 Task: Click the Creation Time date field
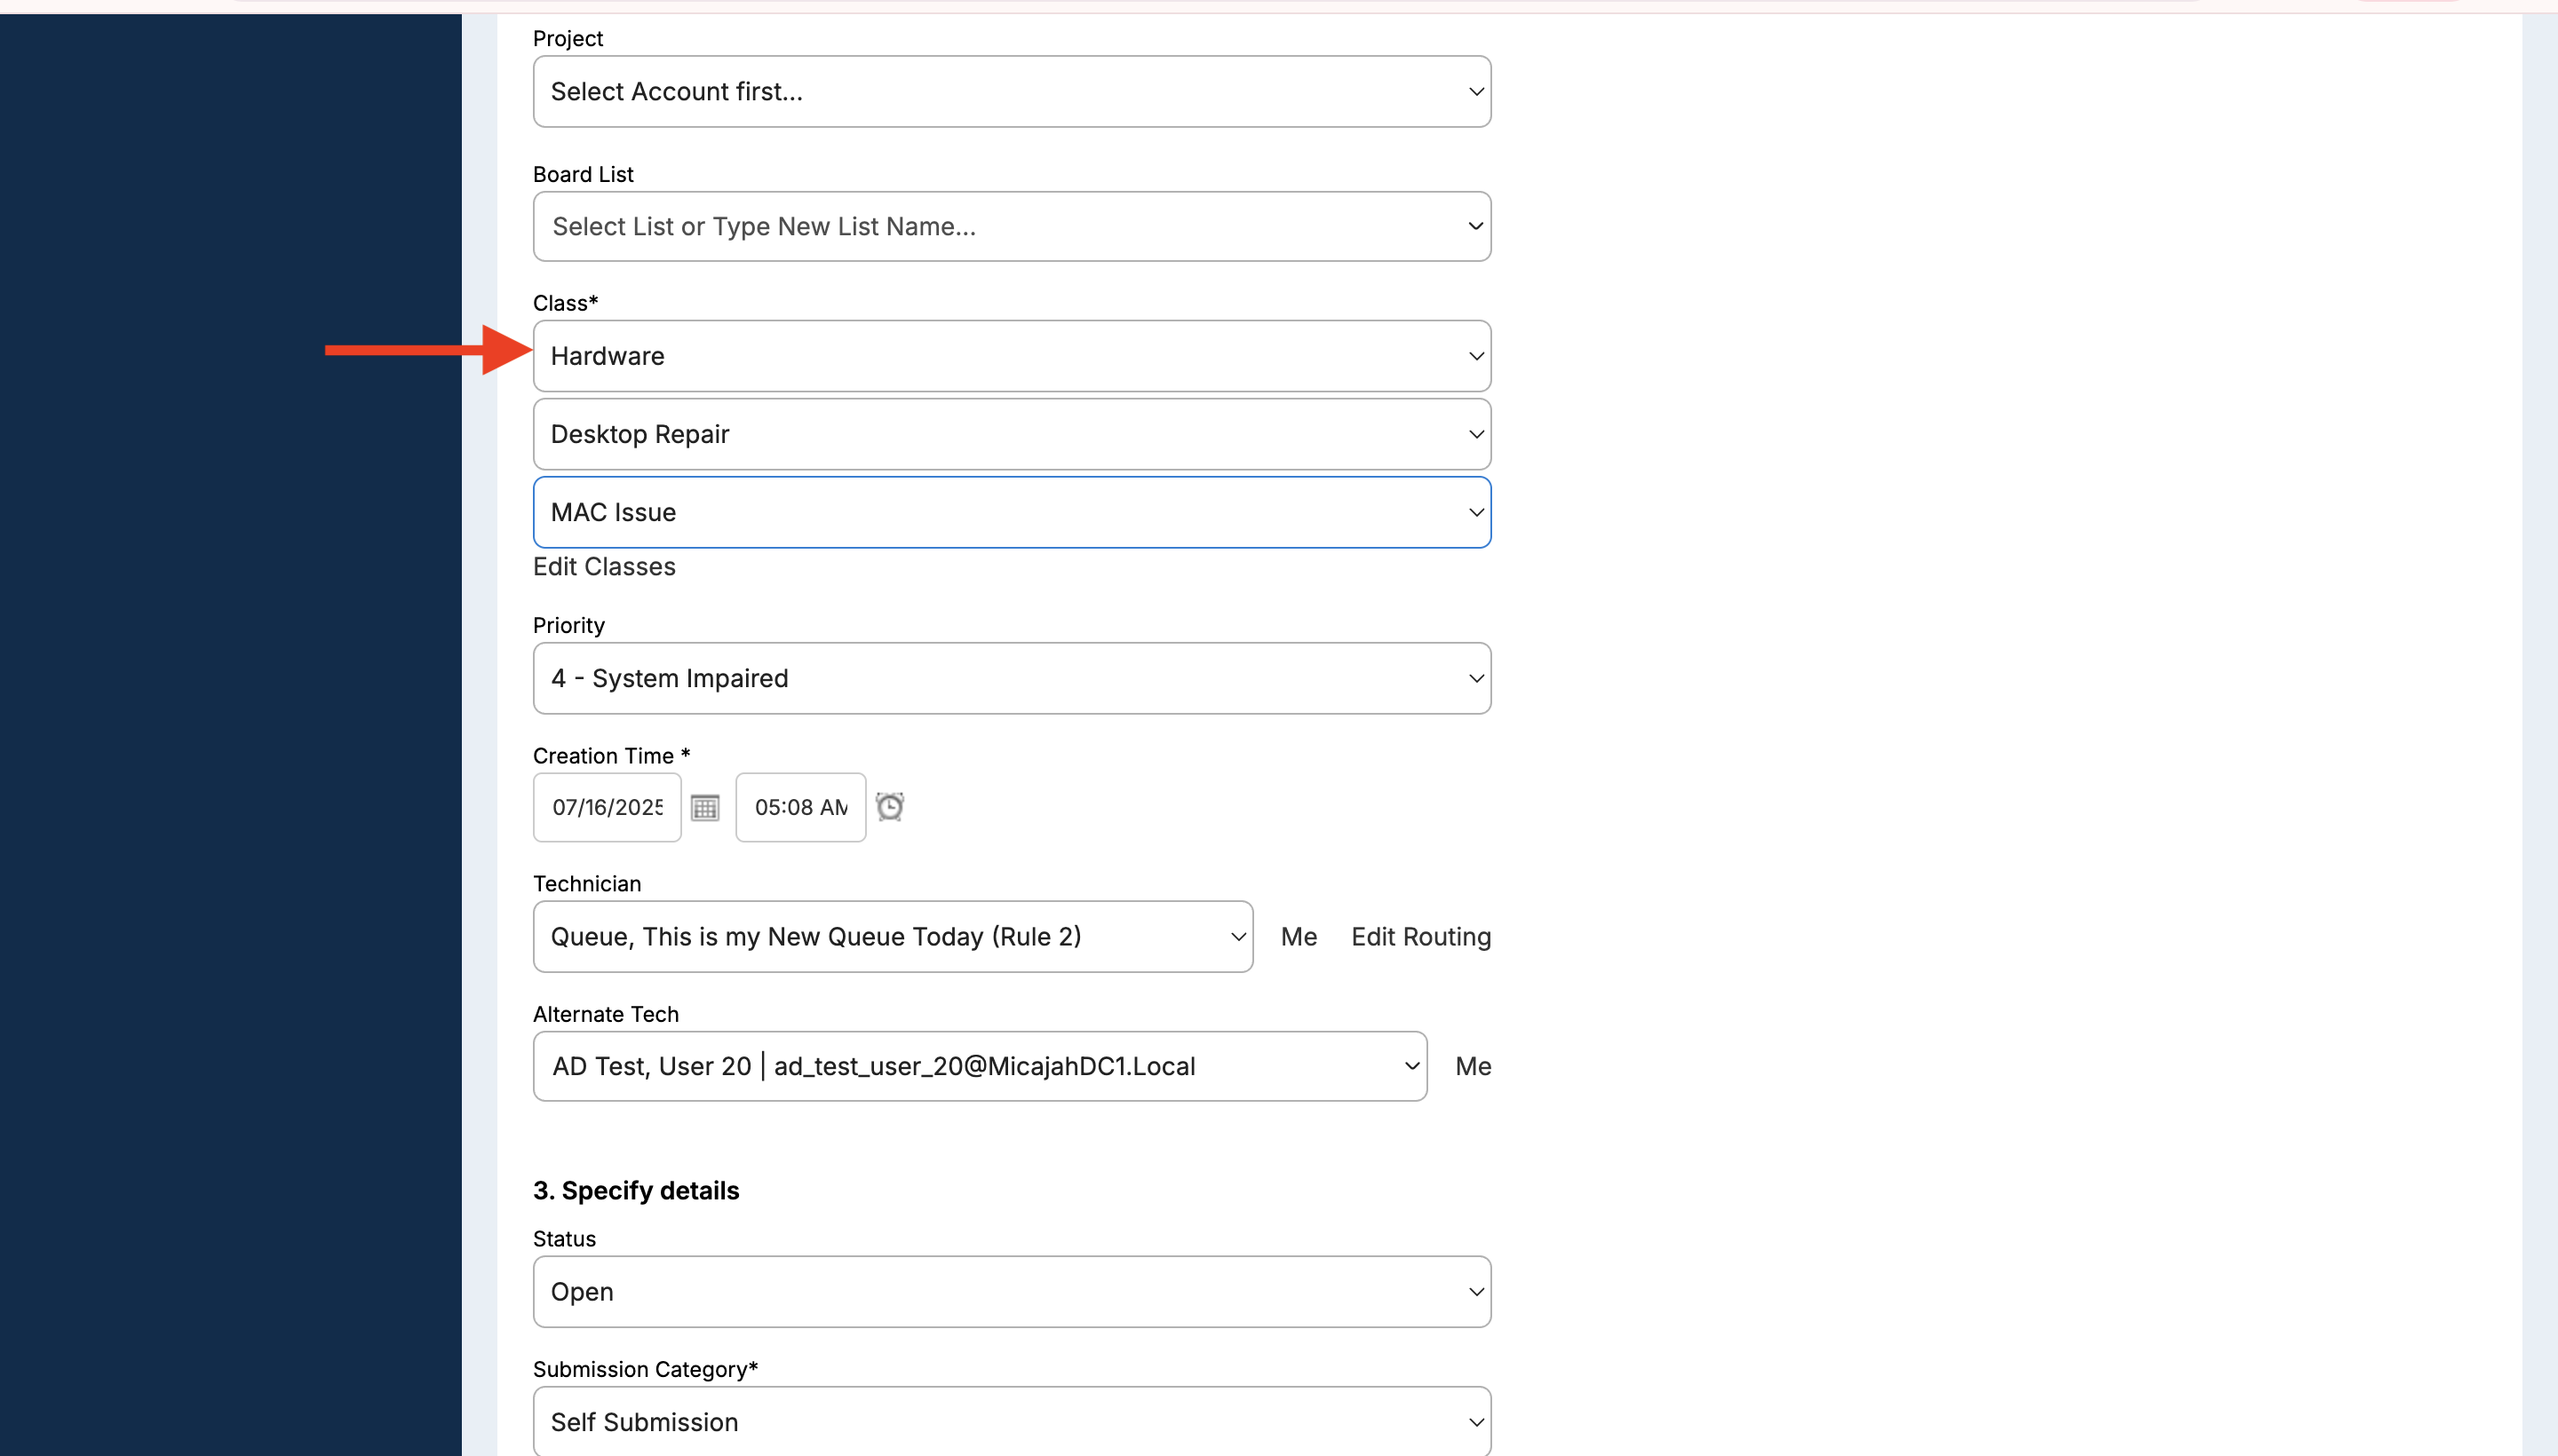point(607,807)
